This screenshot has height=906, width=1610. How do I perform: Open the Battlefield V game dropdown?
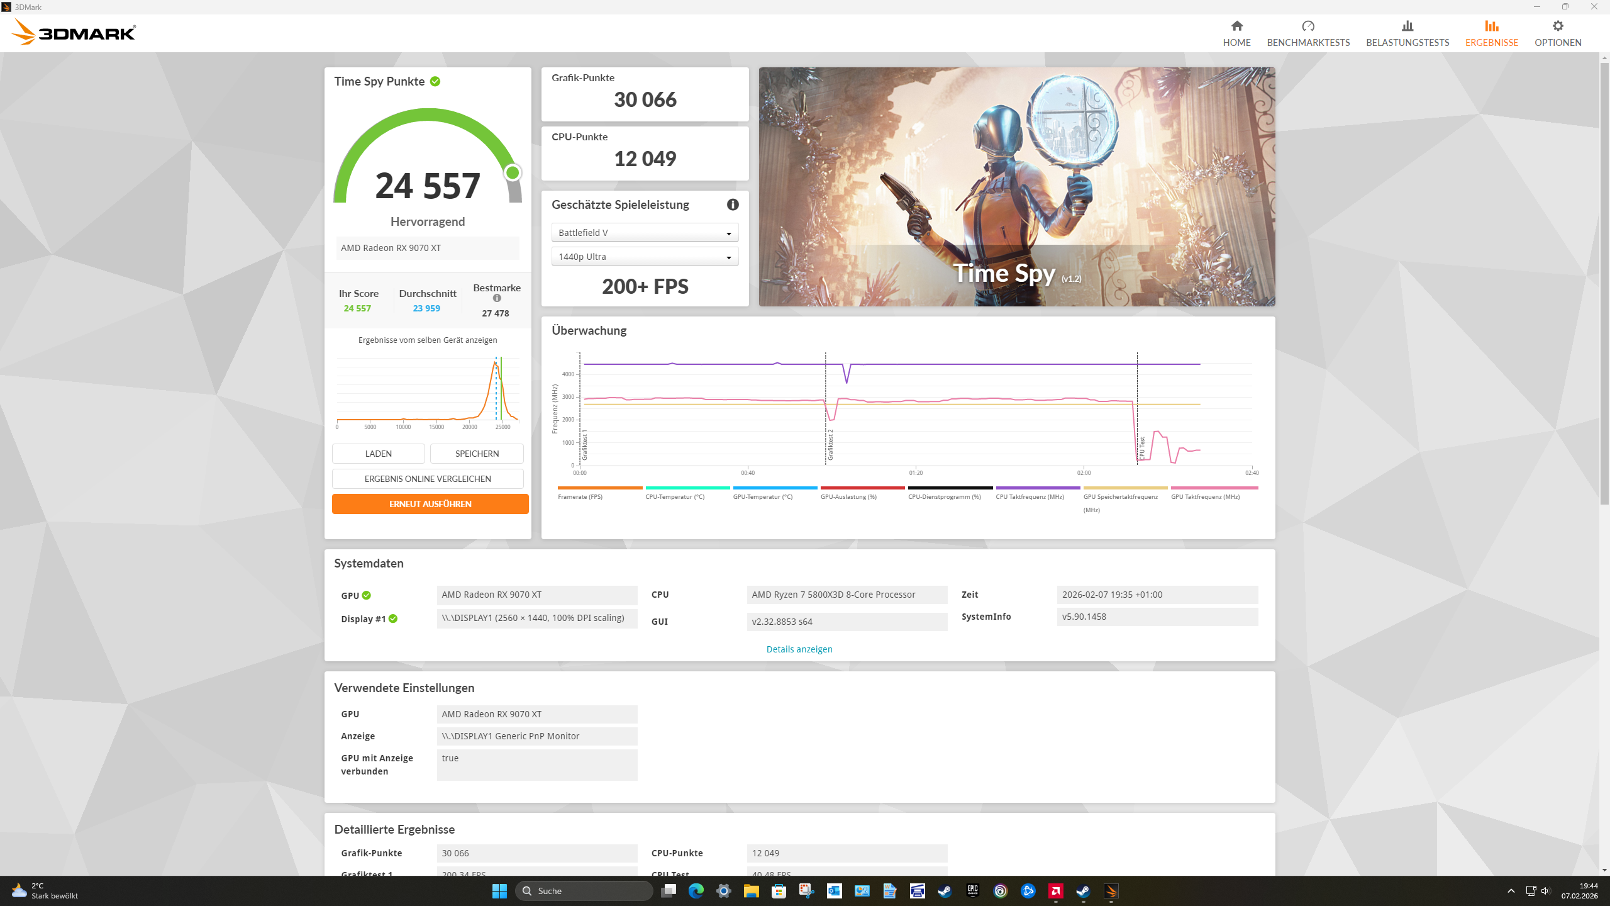[x=644, y=232]
